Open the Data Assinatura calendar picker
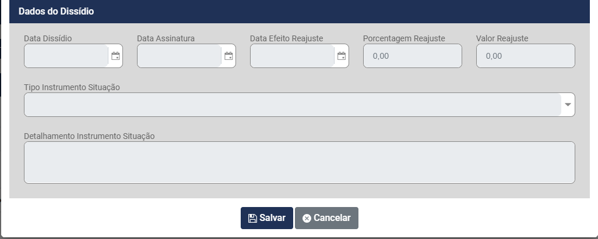598x239 pixels. [x=228, y=56]
